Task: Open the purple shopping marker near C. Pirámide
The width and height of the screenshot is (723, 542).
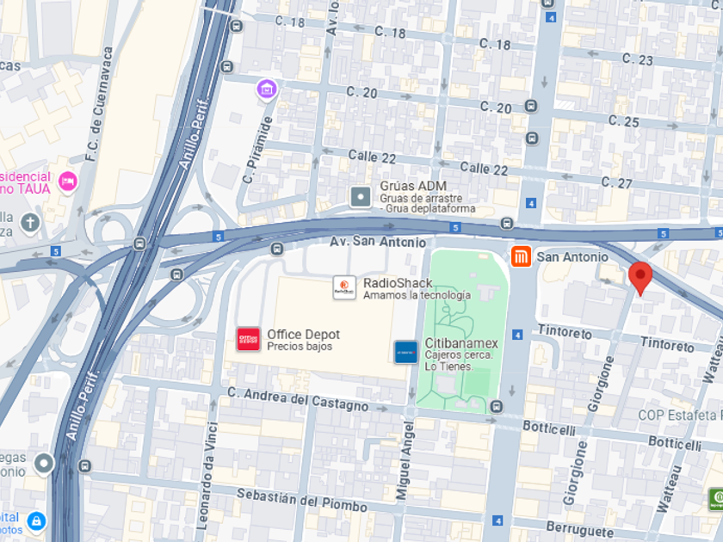Action: coord(267,89)
